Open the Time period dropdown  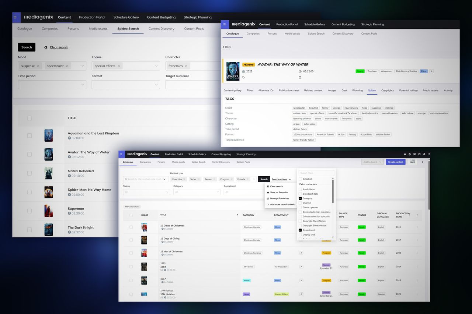point(52,85)
